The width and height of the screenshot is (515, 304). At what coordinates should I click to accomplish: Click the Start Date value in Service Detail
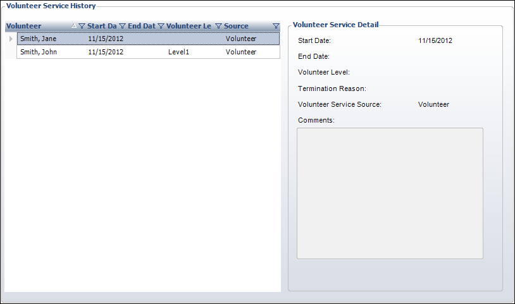[x=435, y=40]
